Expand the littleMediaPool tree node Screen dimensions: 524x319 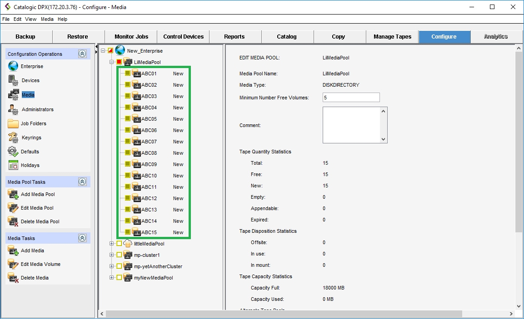tap(111, 244)
